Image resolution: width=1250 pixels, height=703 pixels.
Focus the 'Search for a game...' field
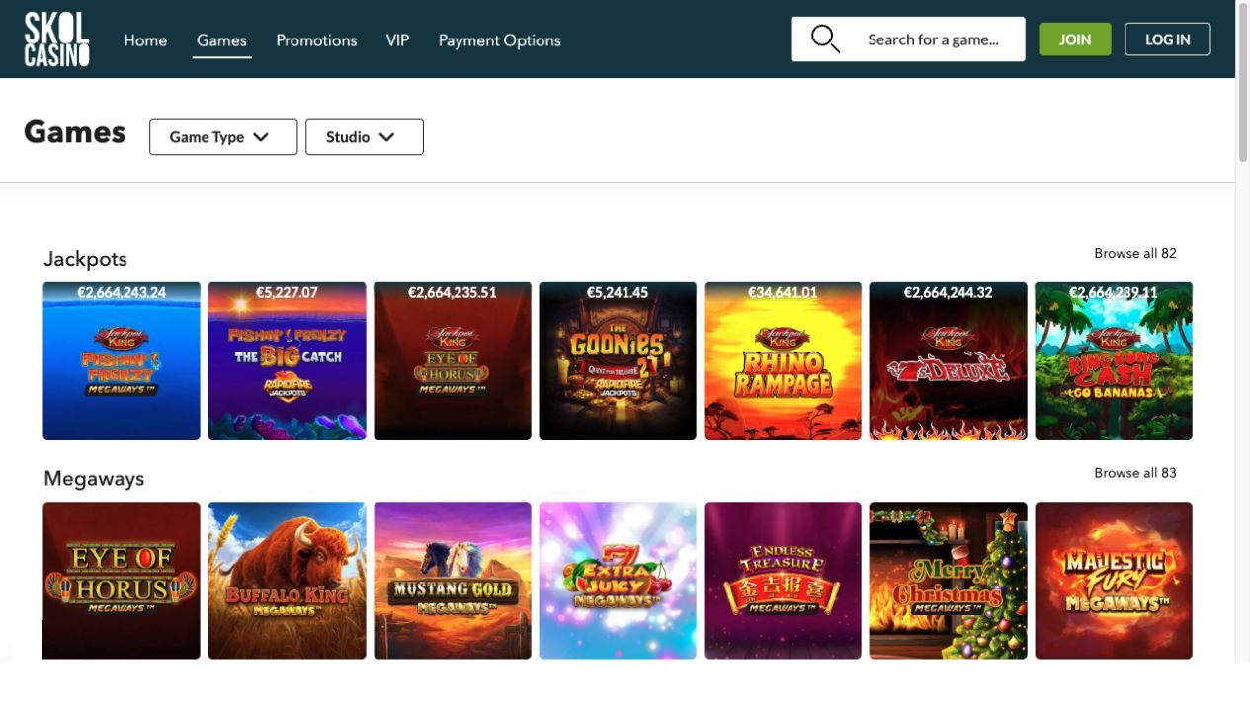pos(908,39)
